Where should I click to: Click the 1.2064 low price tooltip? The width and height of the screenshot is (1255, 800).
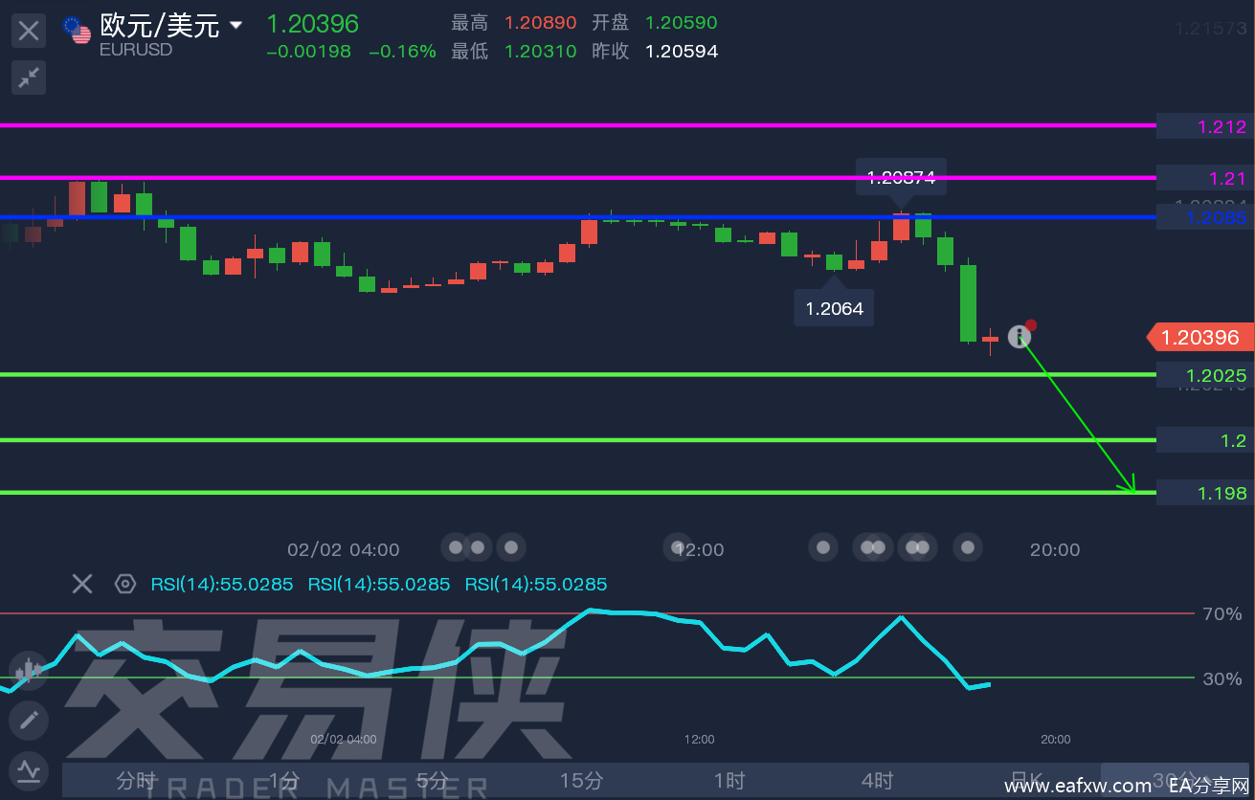[834, 308]
